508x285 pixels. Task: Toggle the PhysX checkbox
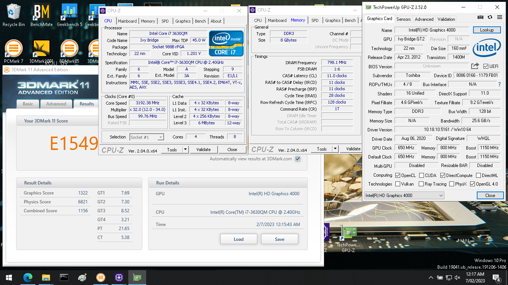(x=451, y=184)
